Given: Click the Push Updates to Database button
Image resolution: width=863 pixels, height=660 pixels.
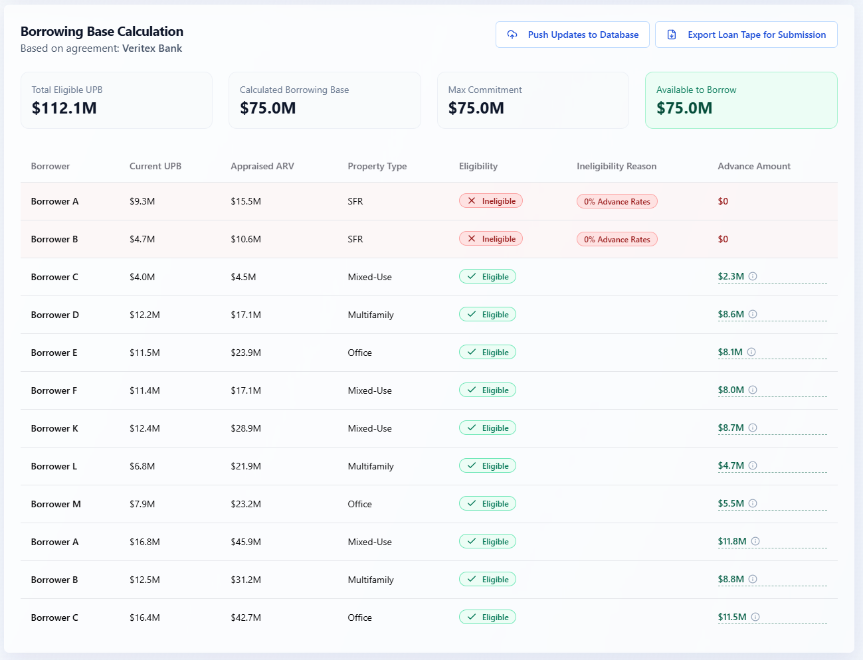Looking at the screenshot, I should coord(572,35).
